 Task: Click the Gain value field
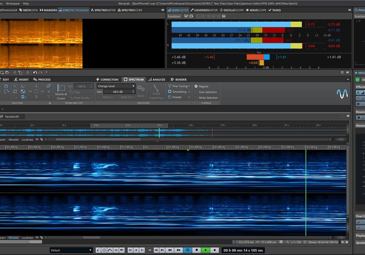tap(119, 92)
